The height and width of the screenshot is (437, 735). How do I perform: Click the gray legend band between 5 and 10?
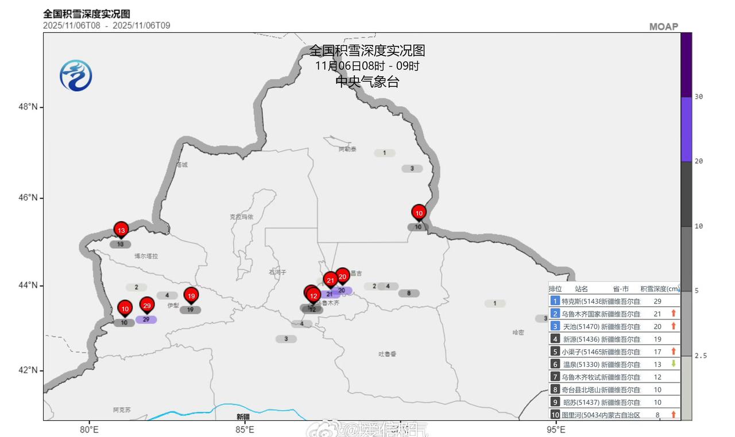686,259
